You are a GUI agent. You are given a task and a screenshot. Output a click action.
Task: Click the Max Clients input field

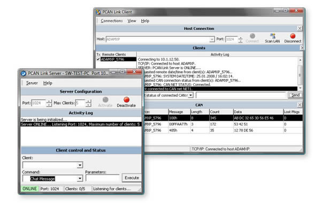click(80, 103)
